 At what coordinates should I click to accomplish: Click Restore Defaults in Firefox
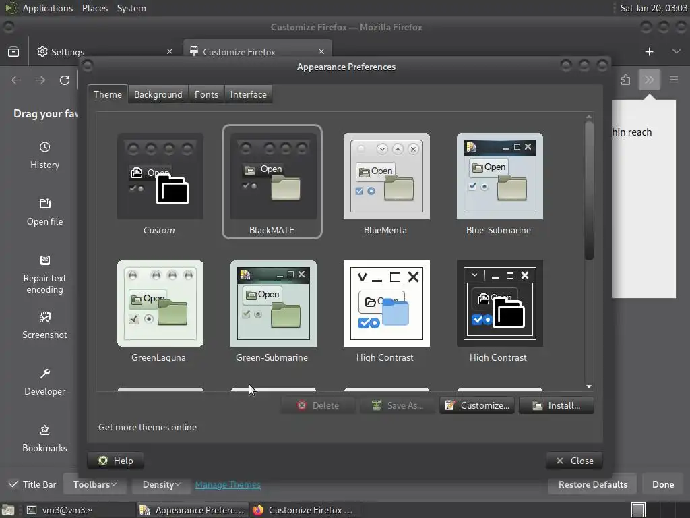593,484
